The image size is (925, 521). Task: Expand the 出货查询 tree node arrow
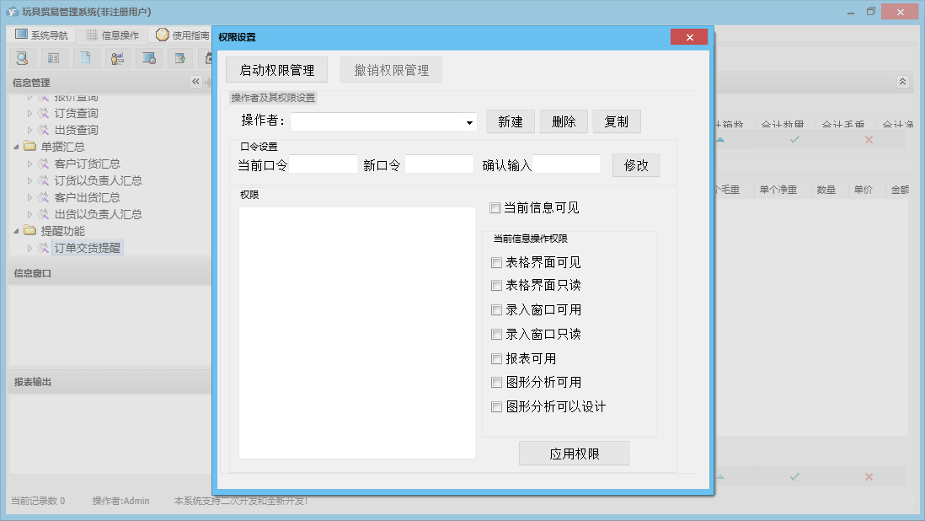click(29, 130)
